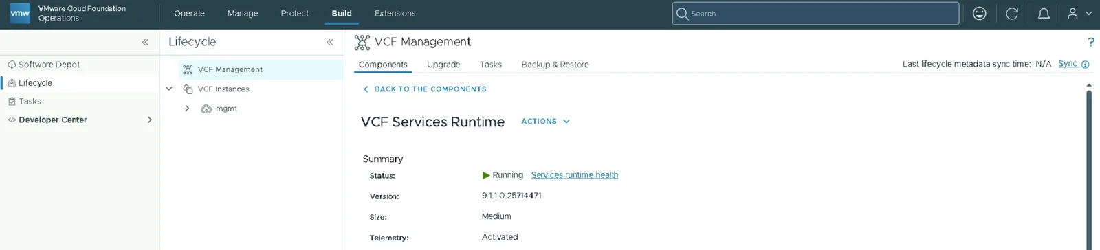The width and height of the screenshot is (1100, 250).
Task: Click the Software Depot cloud icon
Action: click(12, 65)
